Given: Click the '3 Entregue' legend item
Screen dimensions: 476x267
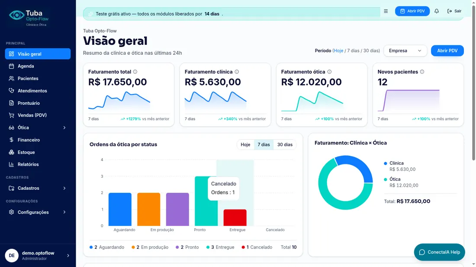Looking at the screenshot, I should pos(220,247).
